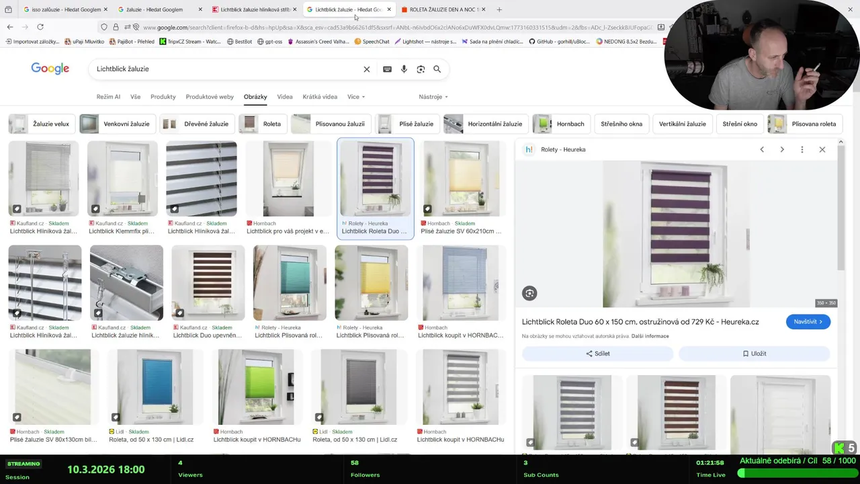Open a new browser tab
The image size is (860, 484).
[x=499, y=9]
